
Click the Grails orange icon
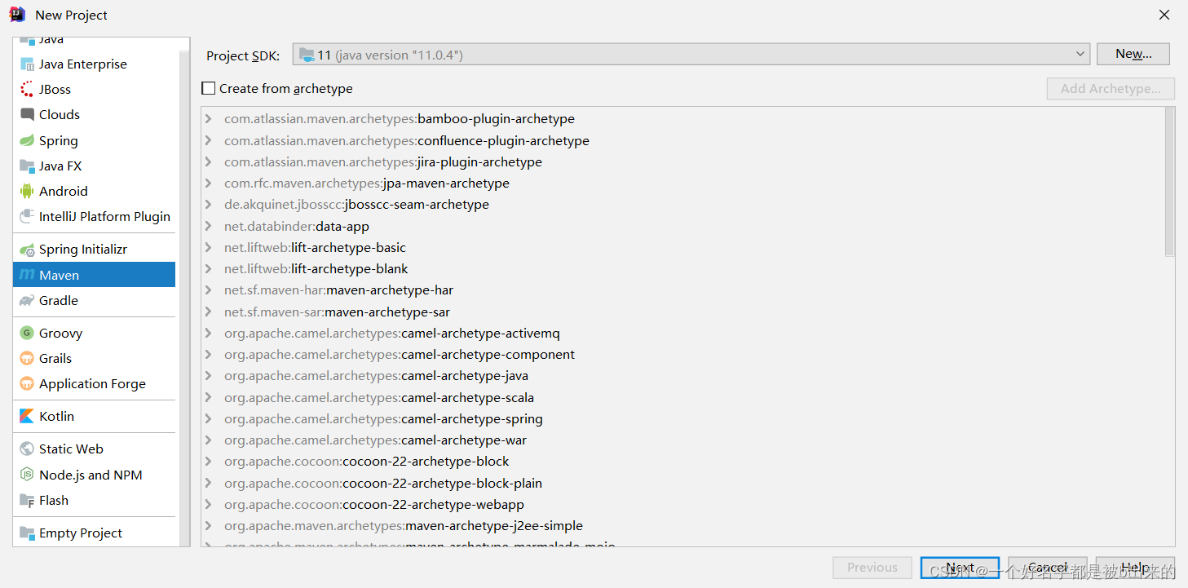tap(27, 359)
